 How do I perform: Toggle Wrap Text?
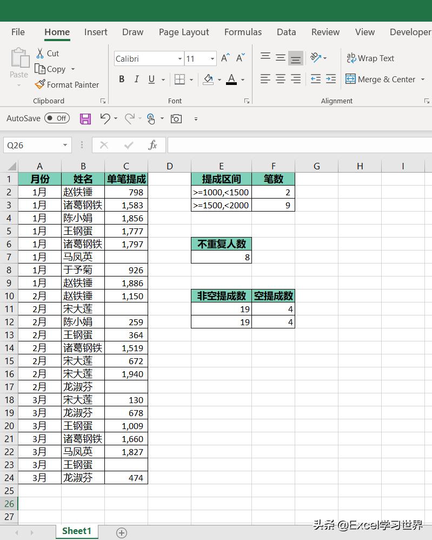tap(370, 58)
